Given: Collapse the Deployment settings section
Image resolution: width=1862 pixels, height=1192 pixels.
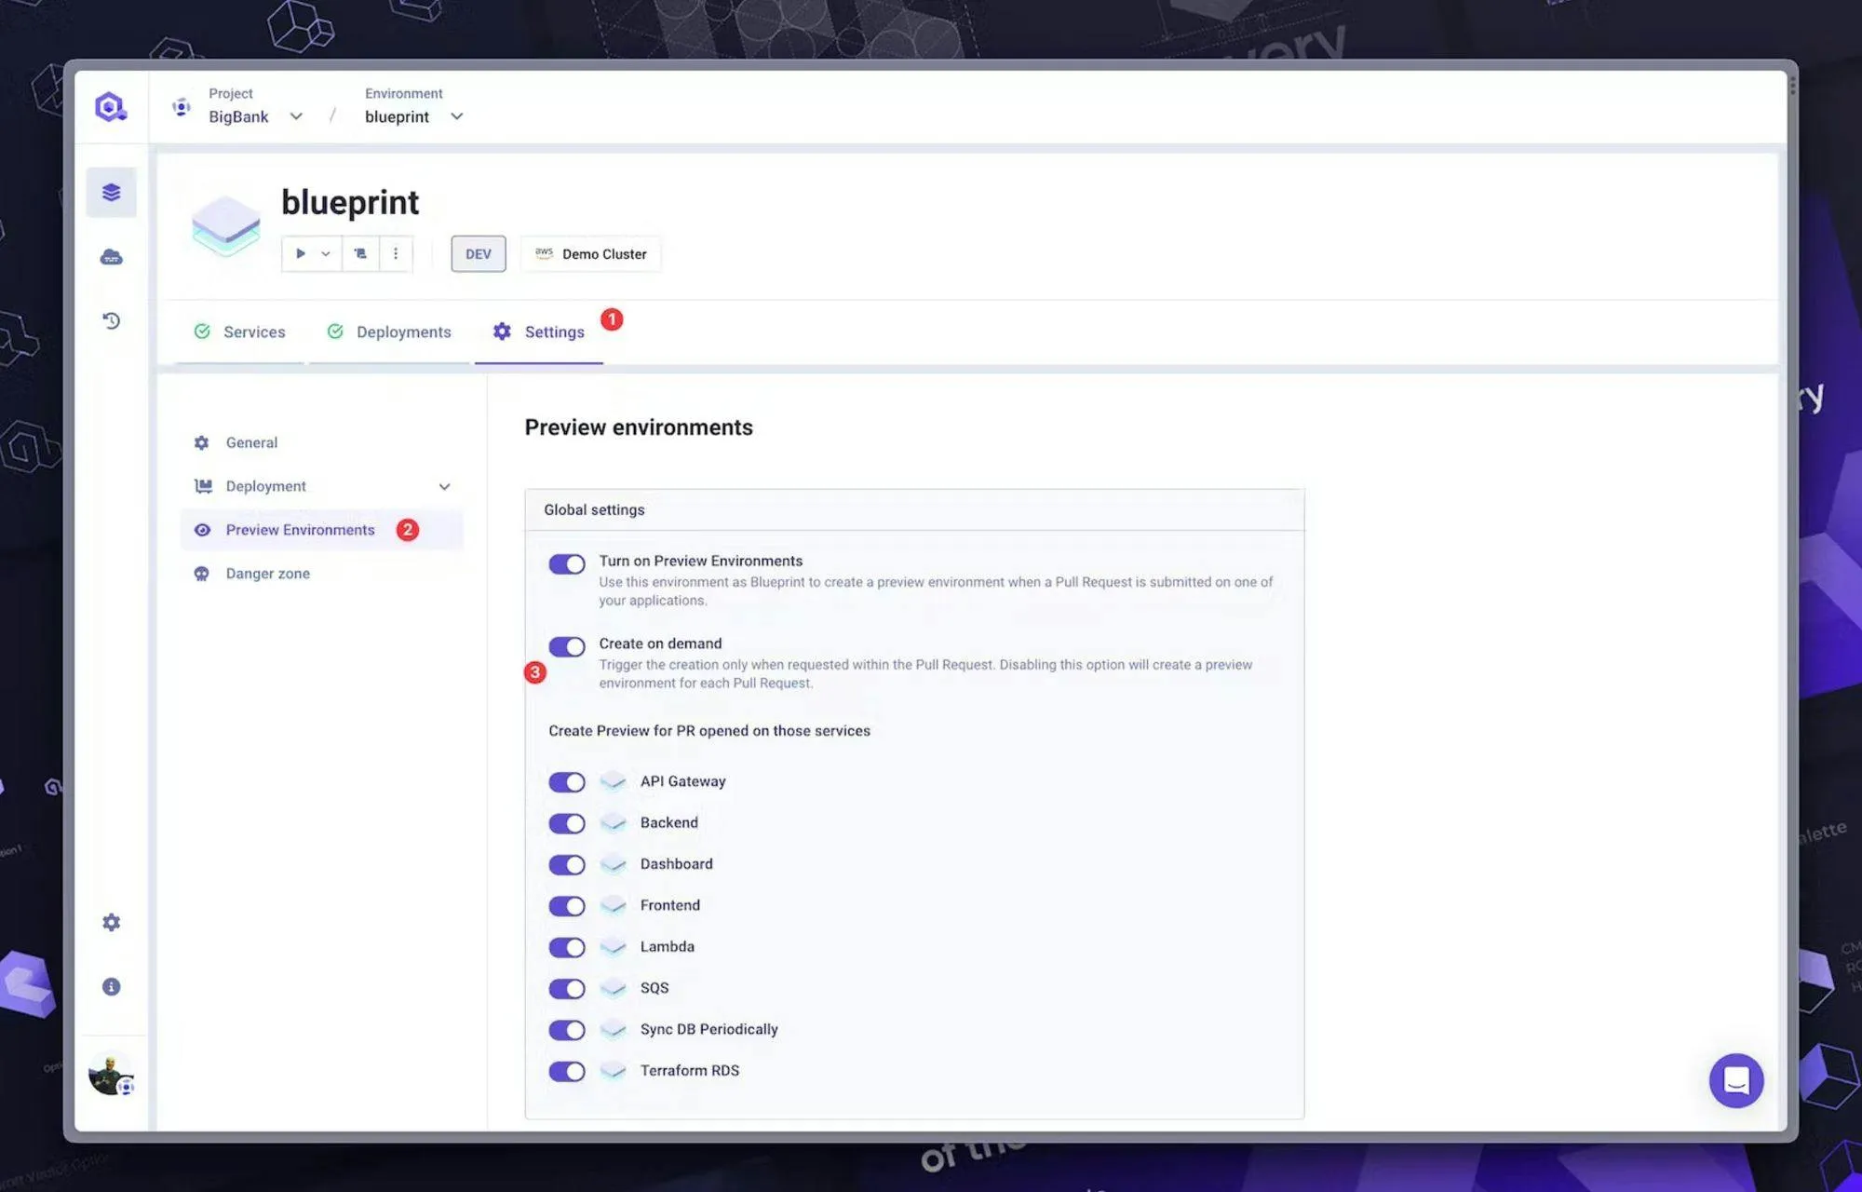Looking at the screenshot, I should coord(444,485).
